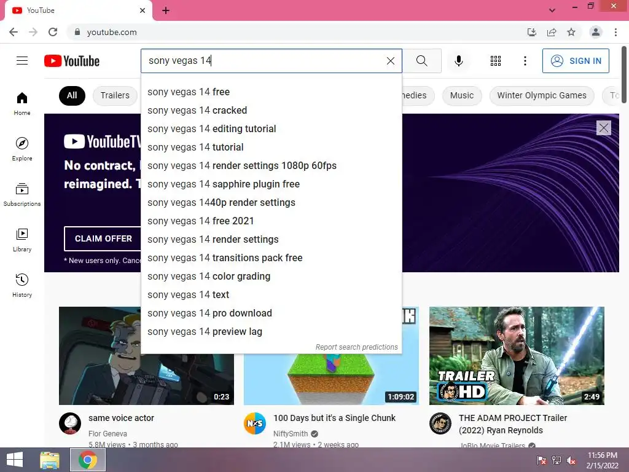
Task: Choose suggestion 'sony vegas 14 cracked'
Action: (x=271, y=111)
